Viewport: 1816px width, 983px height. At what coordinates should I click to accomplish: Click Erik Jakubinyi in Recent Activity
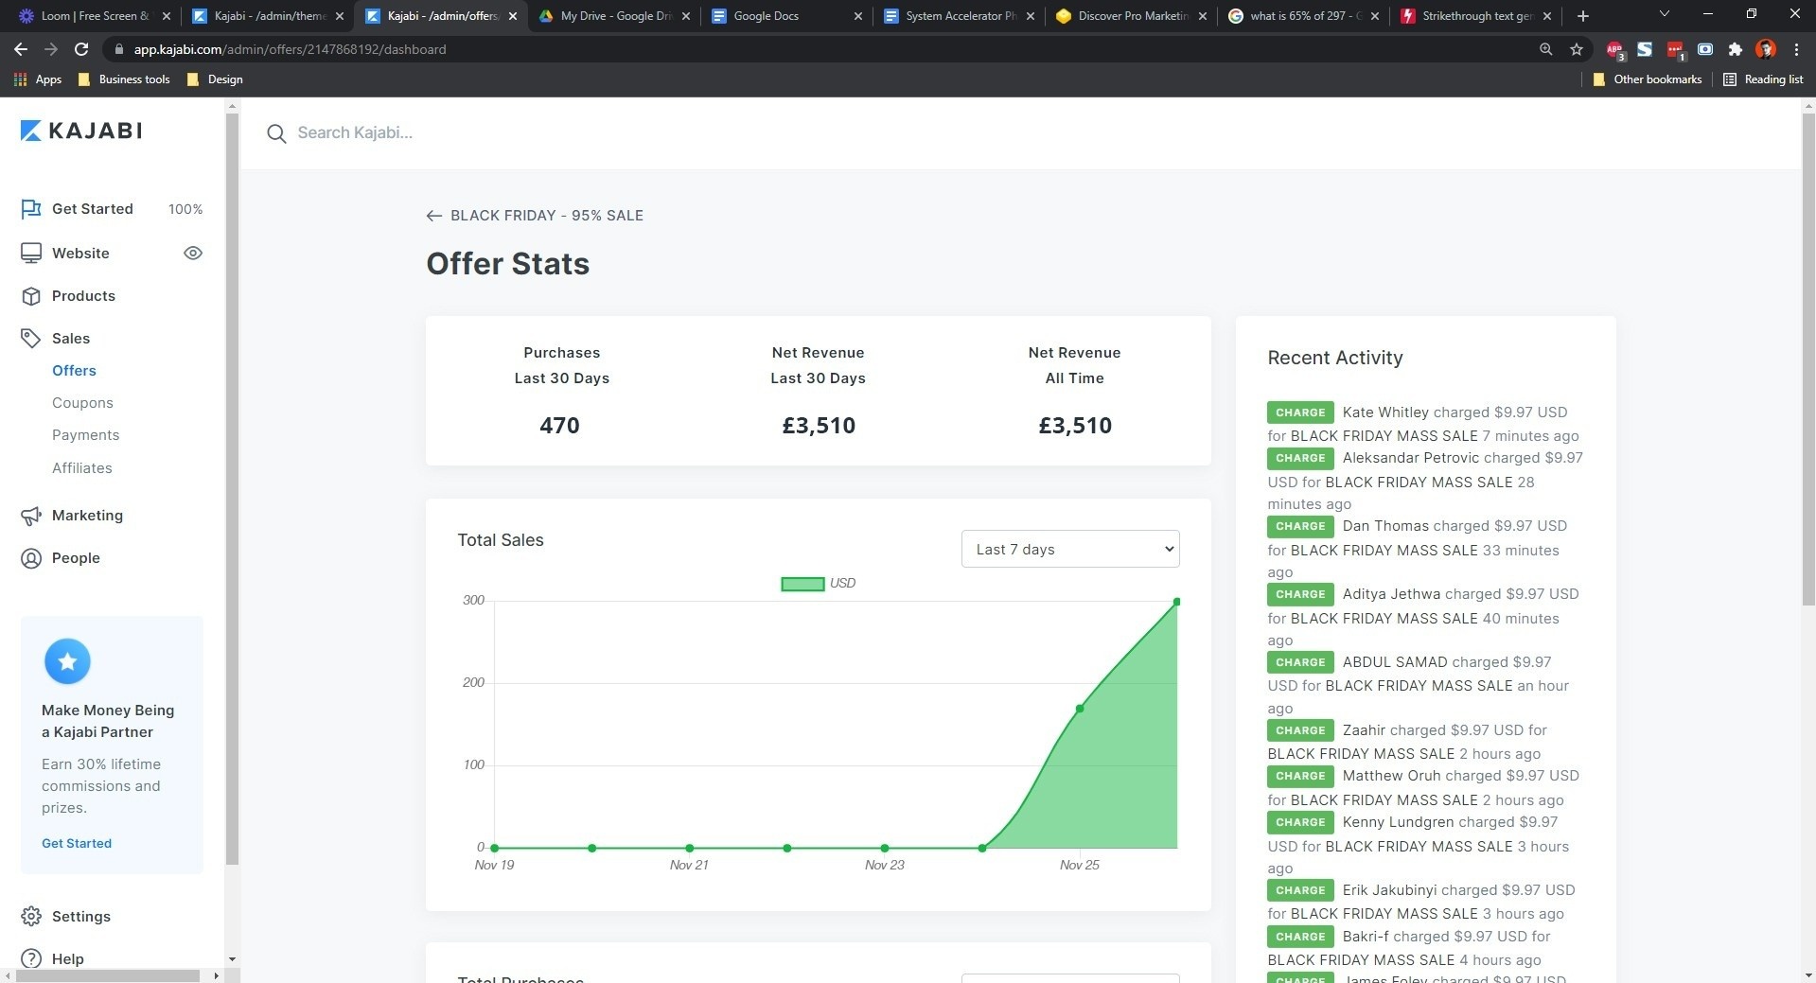pos(1389,890)
